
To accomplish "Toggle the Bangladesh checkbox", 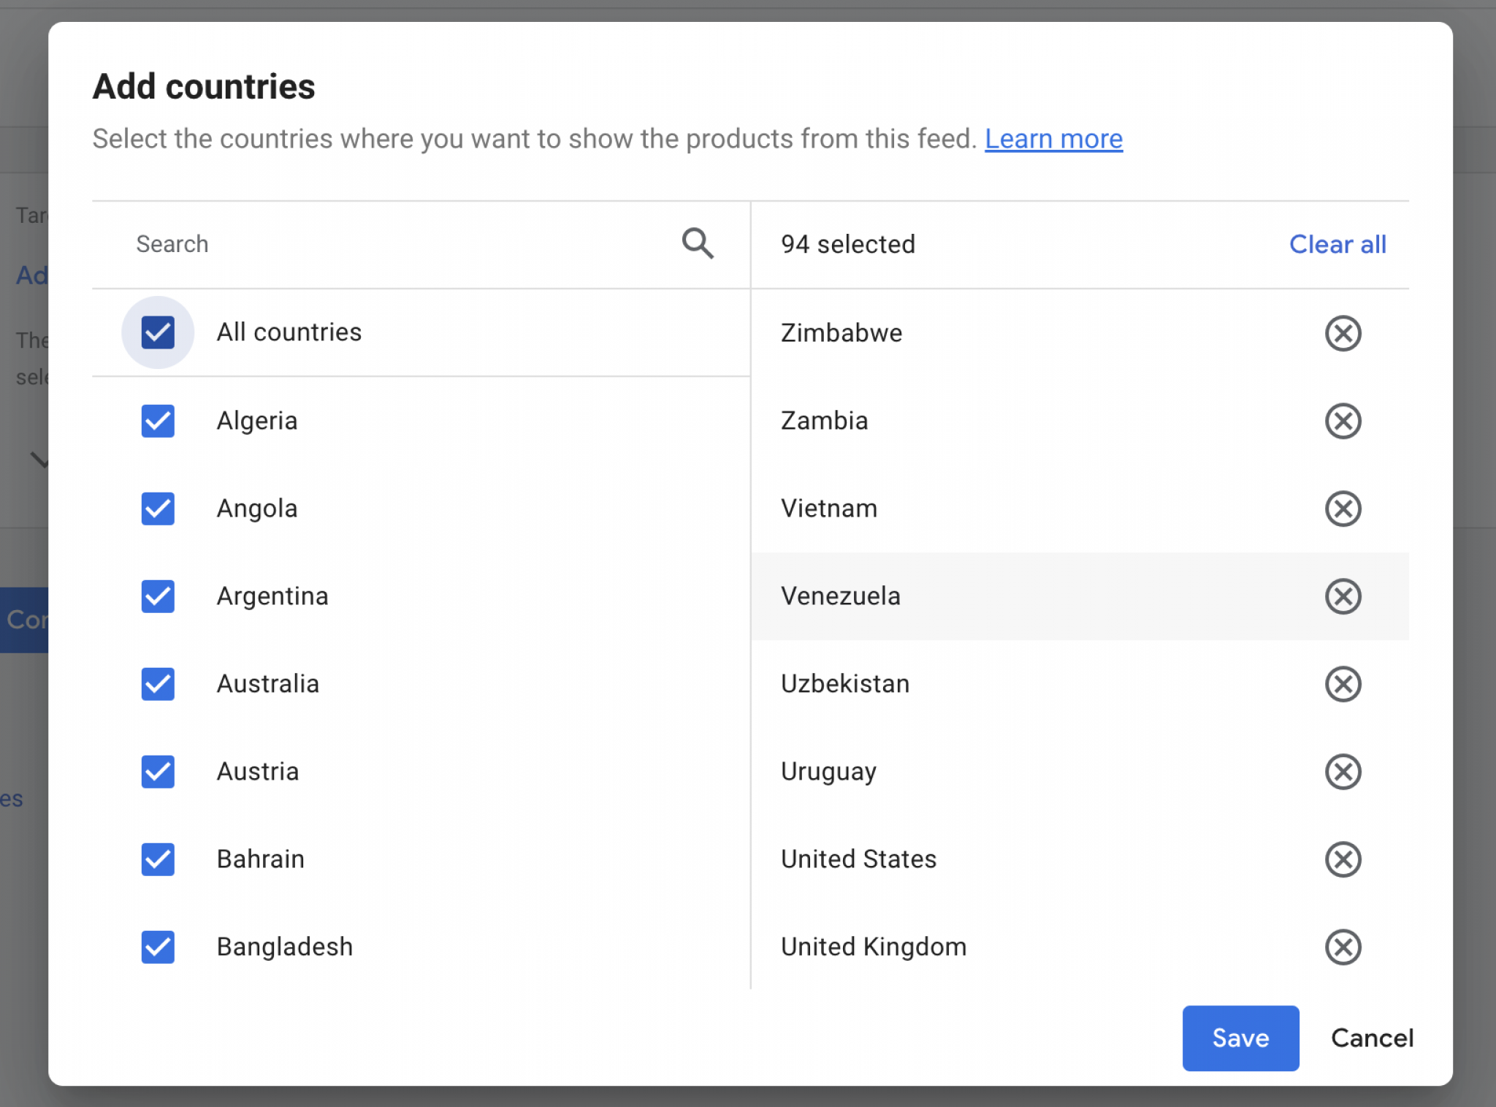I will point(158,947).
